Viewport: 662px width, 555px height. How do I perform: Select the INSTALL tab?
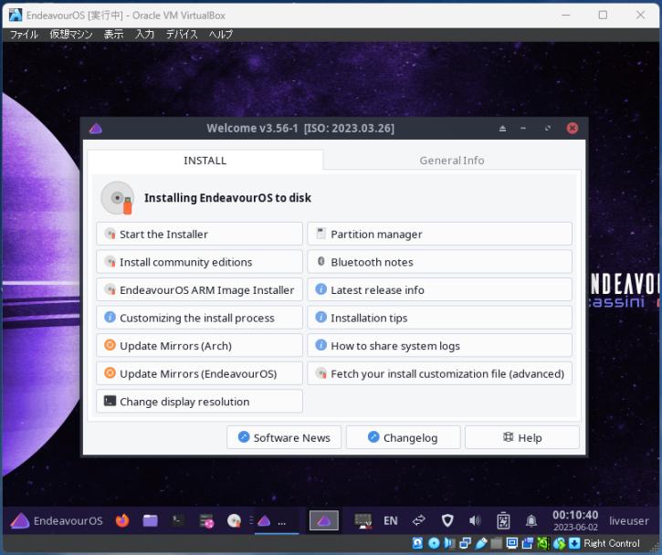(205, 161)
